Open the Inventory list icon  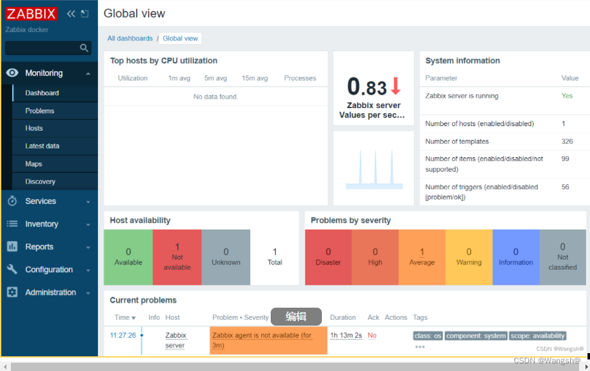coord(13,224)
